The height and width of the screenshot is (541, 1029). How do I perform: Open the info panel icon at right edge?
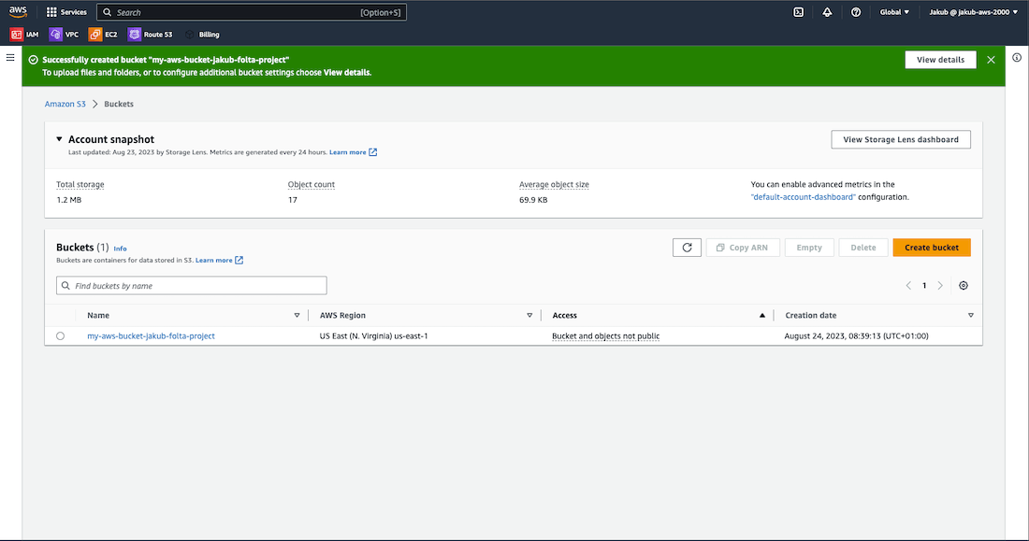(1017, 58)
